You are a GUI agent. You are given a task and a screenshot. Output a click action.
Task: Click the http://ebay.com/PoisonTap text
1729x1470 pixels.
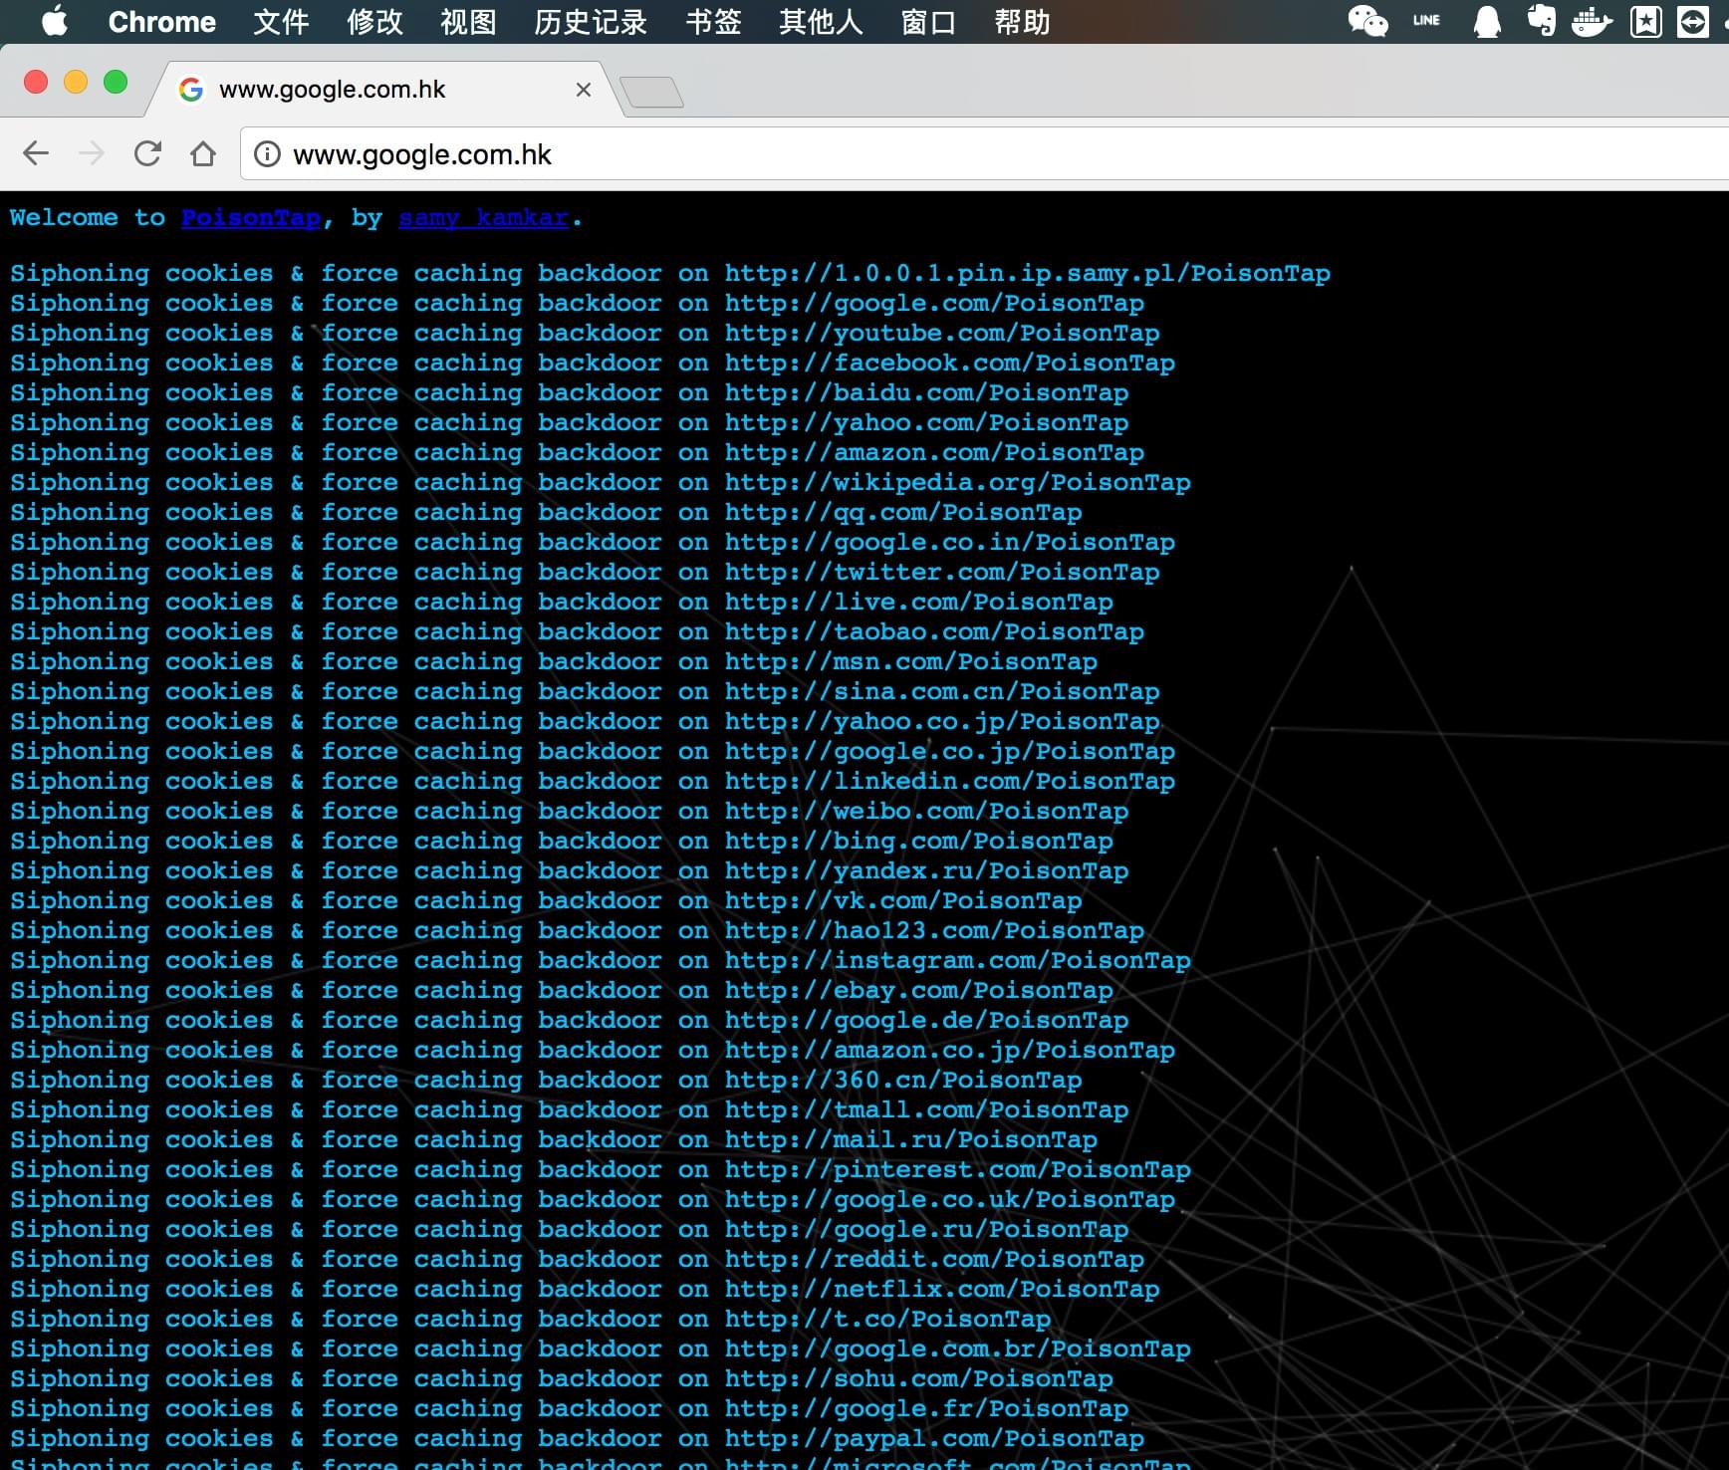click(x=918, y=990)
